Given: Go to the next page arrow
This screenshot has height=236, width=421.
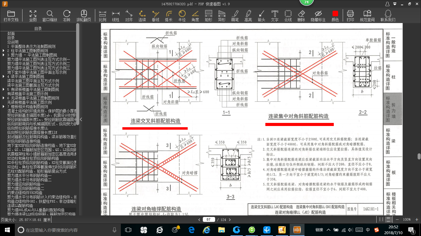Looking at the screenshot, I should coord(230,220).
